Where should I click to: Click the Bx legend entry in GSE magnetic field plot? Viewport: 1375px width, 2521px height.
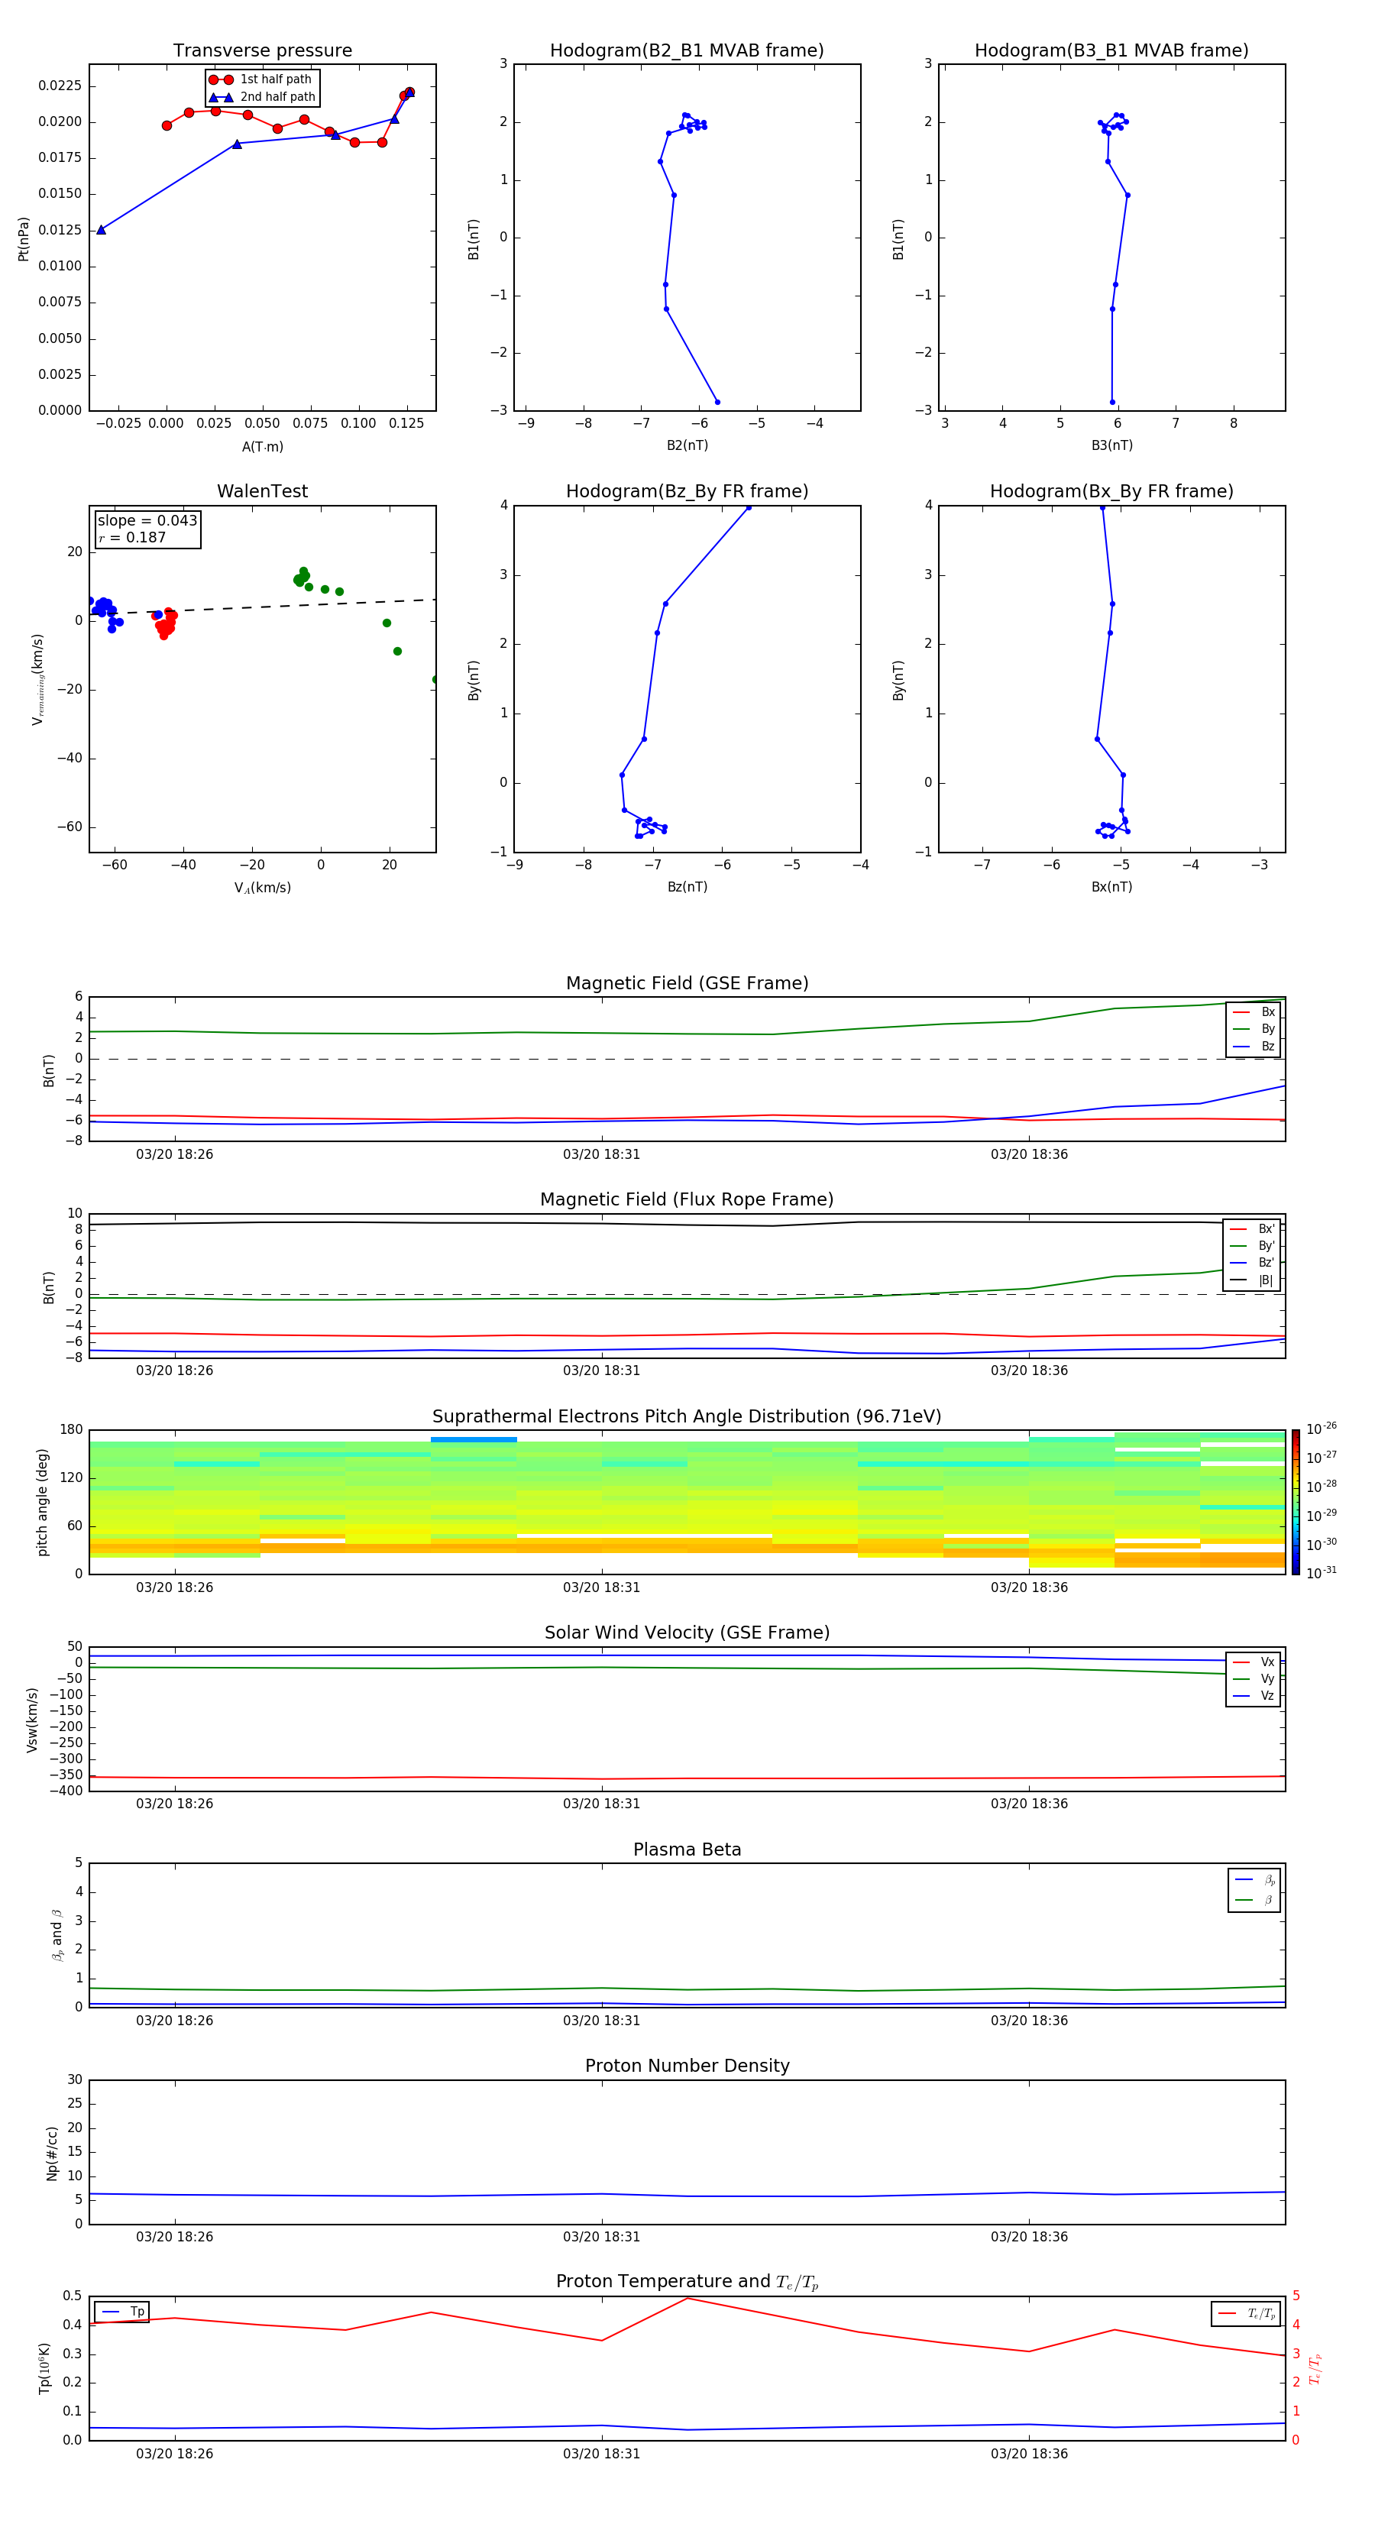[1254, 1012]
